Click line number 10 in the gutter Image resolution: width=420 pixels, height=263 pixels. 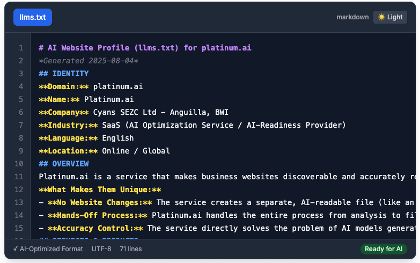[19, 164]
